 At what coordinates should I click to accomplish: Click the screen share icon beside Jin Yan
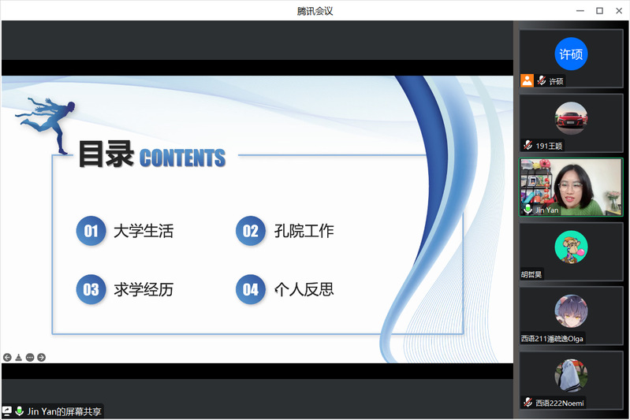(7, 411)
